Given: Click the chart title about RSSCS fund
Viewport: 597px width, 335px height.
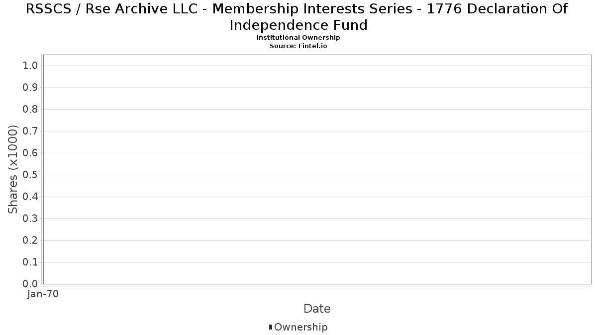Looking at the screenshot, I should tap(298, 16).
